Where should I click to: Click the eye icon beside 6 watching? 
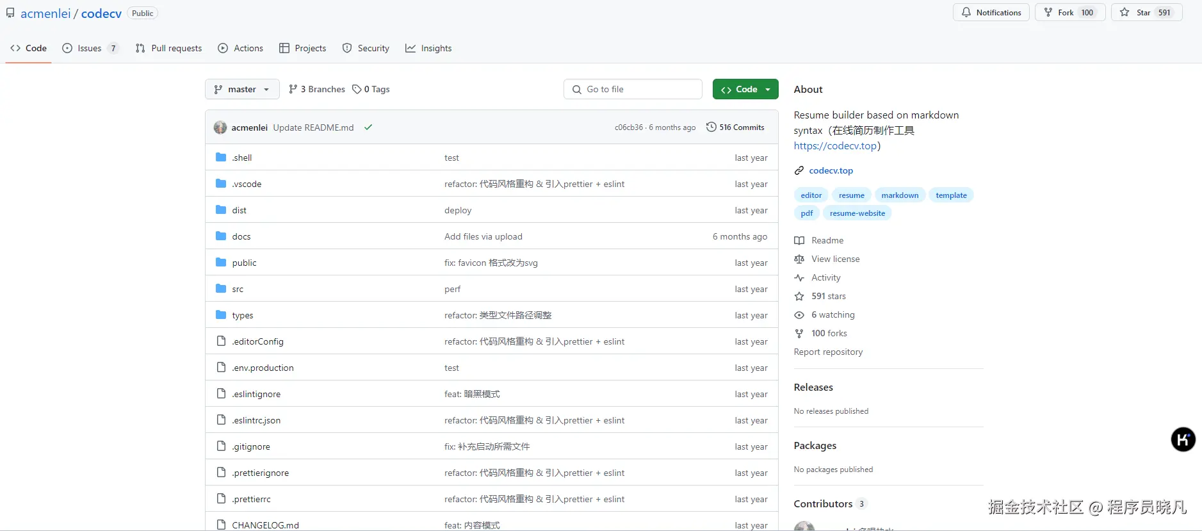coord(799,315)
